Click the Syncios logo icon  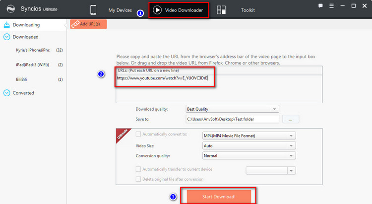(11, 9)
